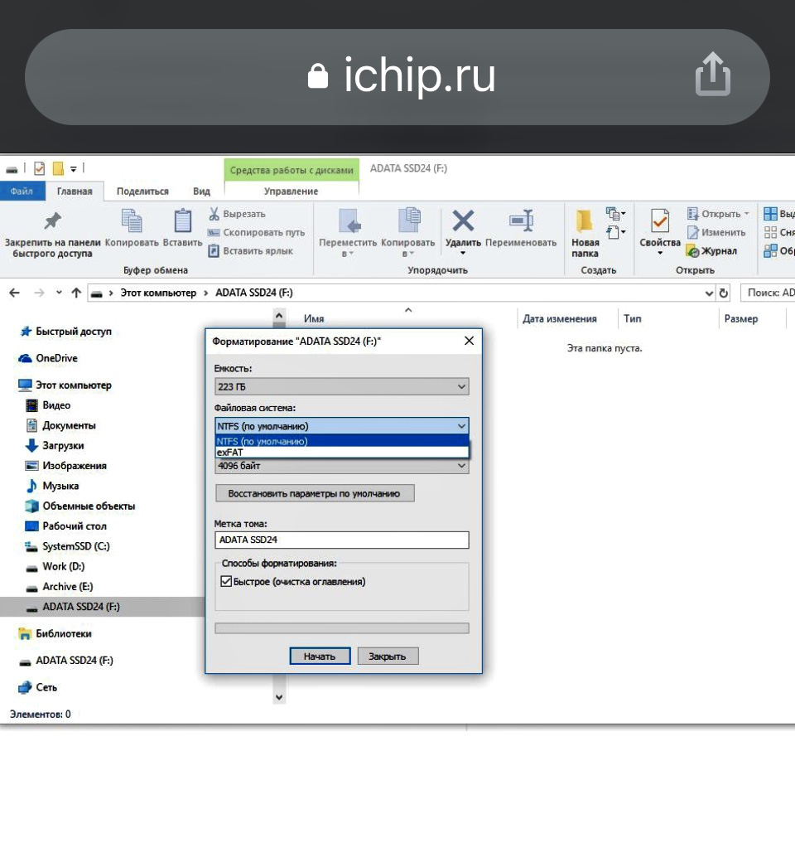The height and width of the screenshot is (843, 795).
Task: Click the Метка тома text field
Action: point(342,540)
